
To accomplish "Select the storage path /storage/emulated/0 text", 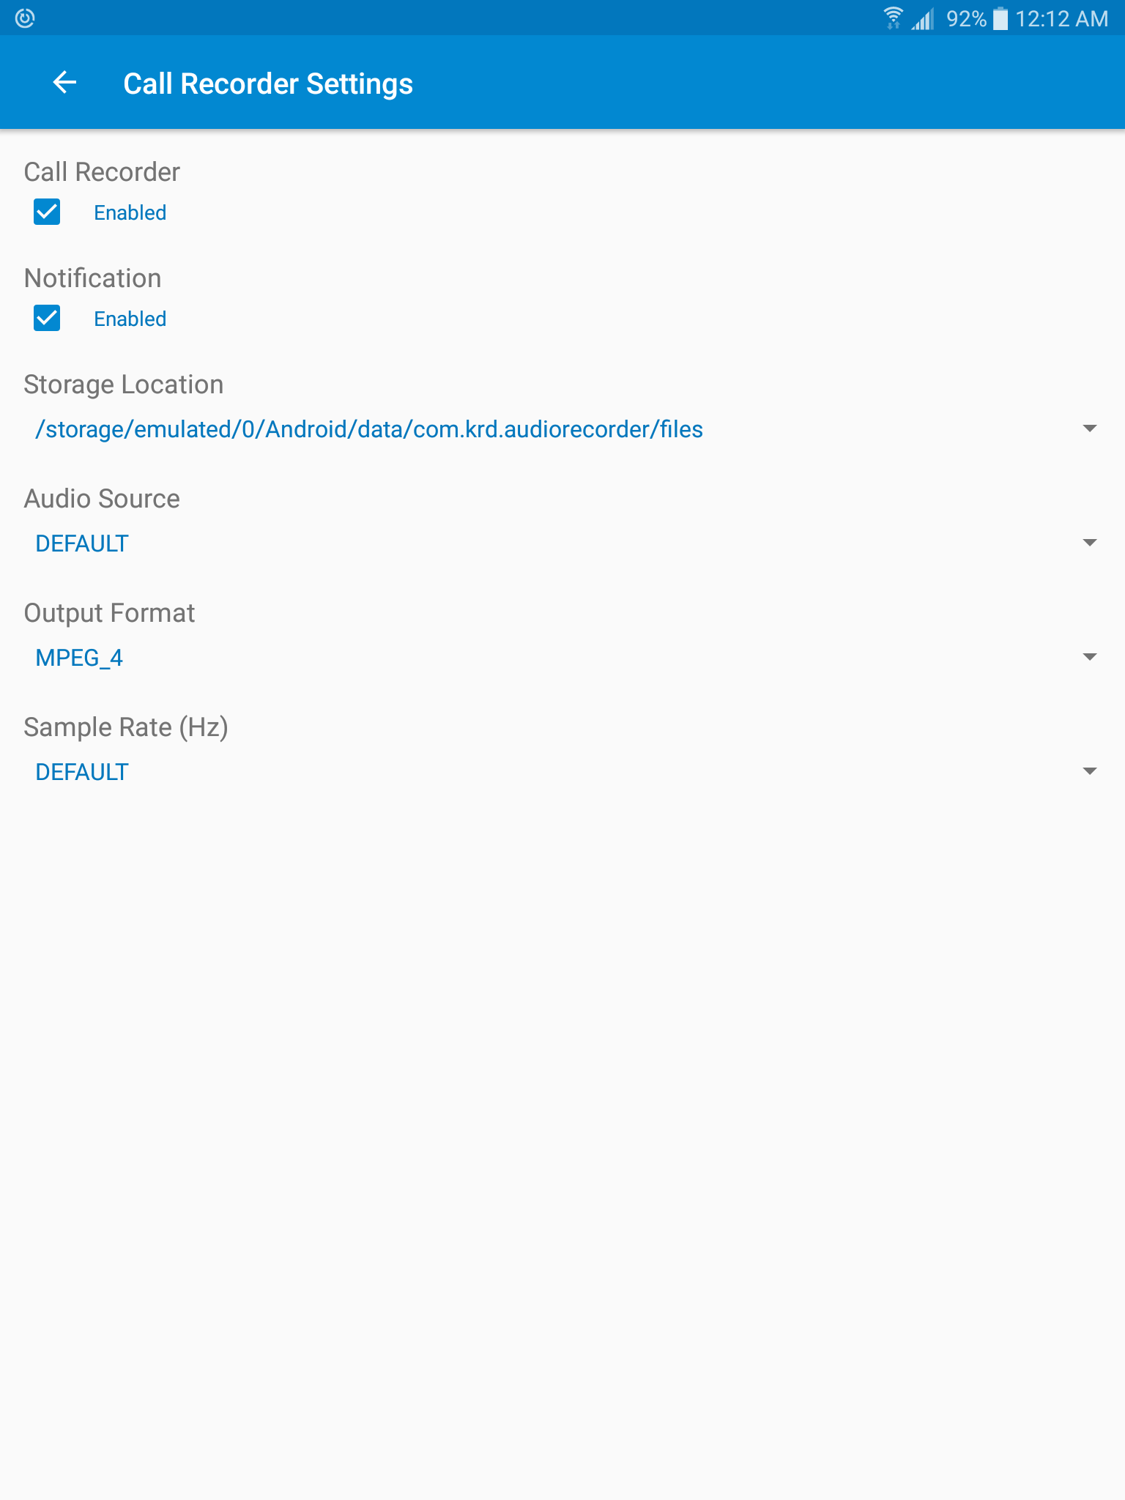I will click(x=369, y=429).
